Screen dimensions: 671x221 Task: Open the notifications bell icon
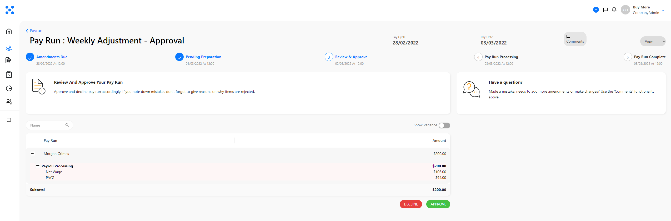(614, 10)
